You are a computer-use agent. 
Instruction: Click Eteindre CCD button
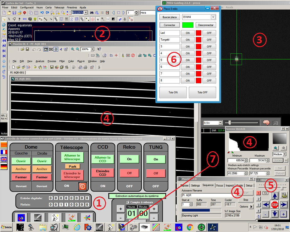pos(103,173)
